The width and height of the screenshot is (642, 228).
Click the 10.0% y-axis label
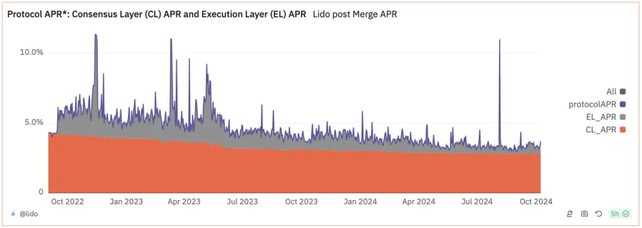point(31,52)
